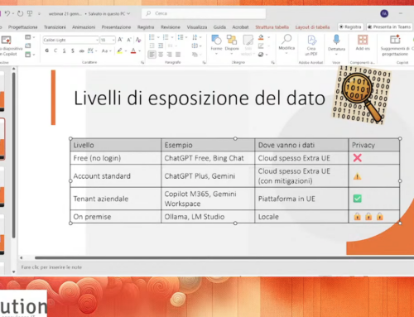The width and height of the screenshot is (414, 317).
Task: Decrease font size
Action: [x=129, y=40]
